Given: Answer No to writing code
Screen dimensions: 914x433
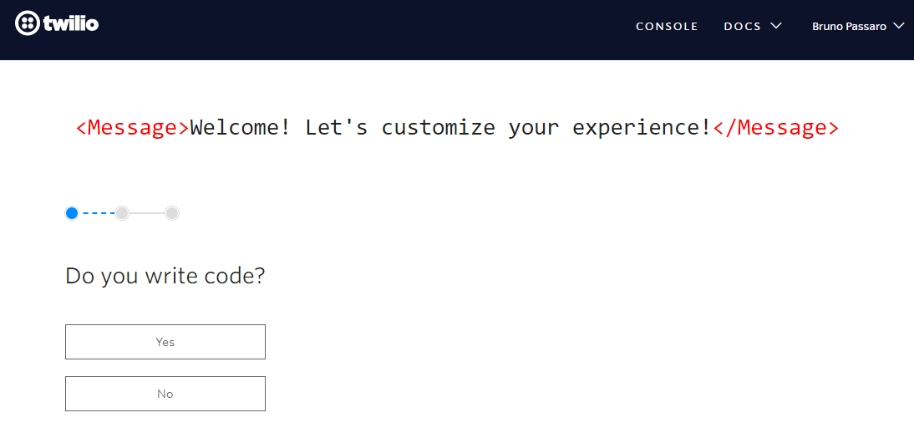Looking at the screenshot, I should (x=165, y=394).
